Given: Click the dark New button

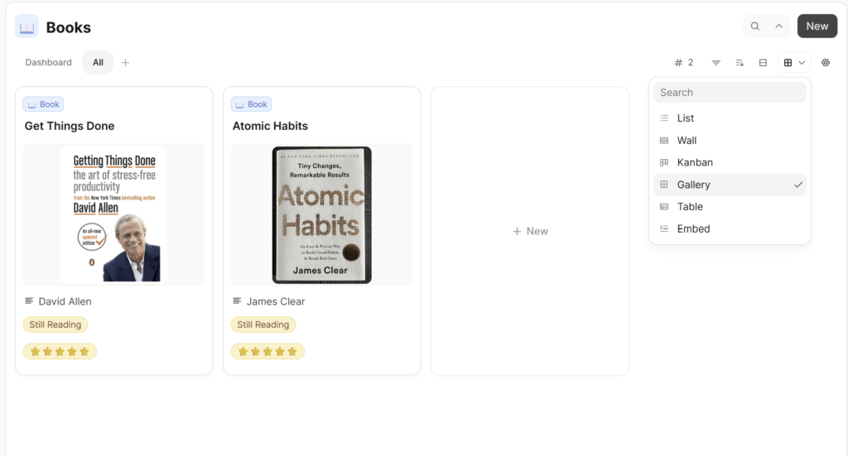Looking at the screenshot, I should coord(817,26).
